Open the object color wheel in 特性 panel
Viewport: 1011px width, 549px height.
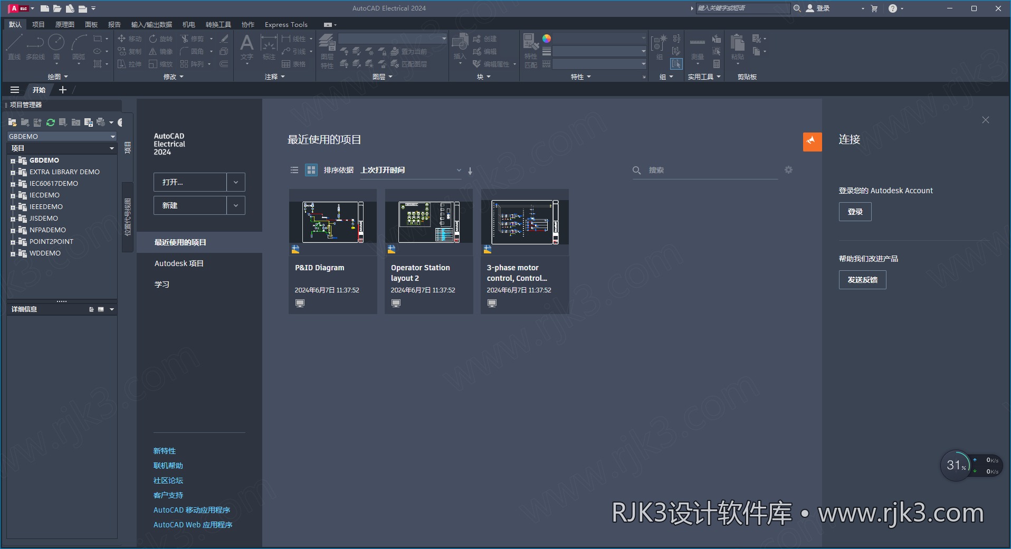547,39
